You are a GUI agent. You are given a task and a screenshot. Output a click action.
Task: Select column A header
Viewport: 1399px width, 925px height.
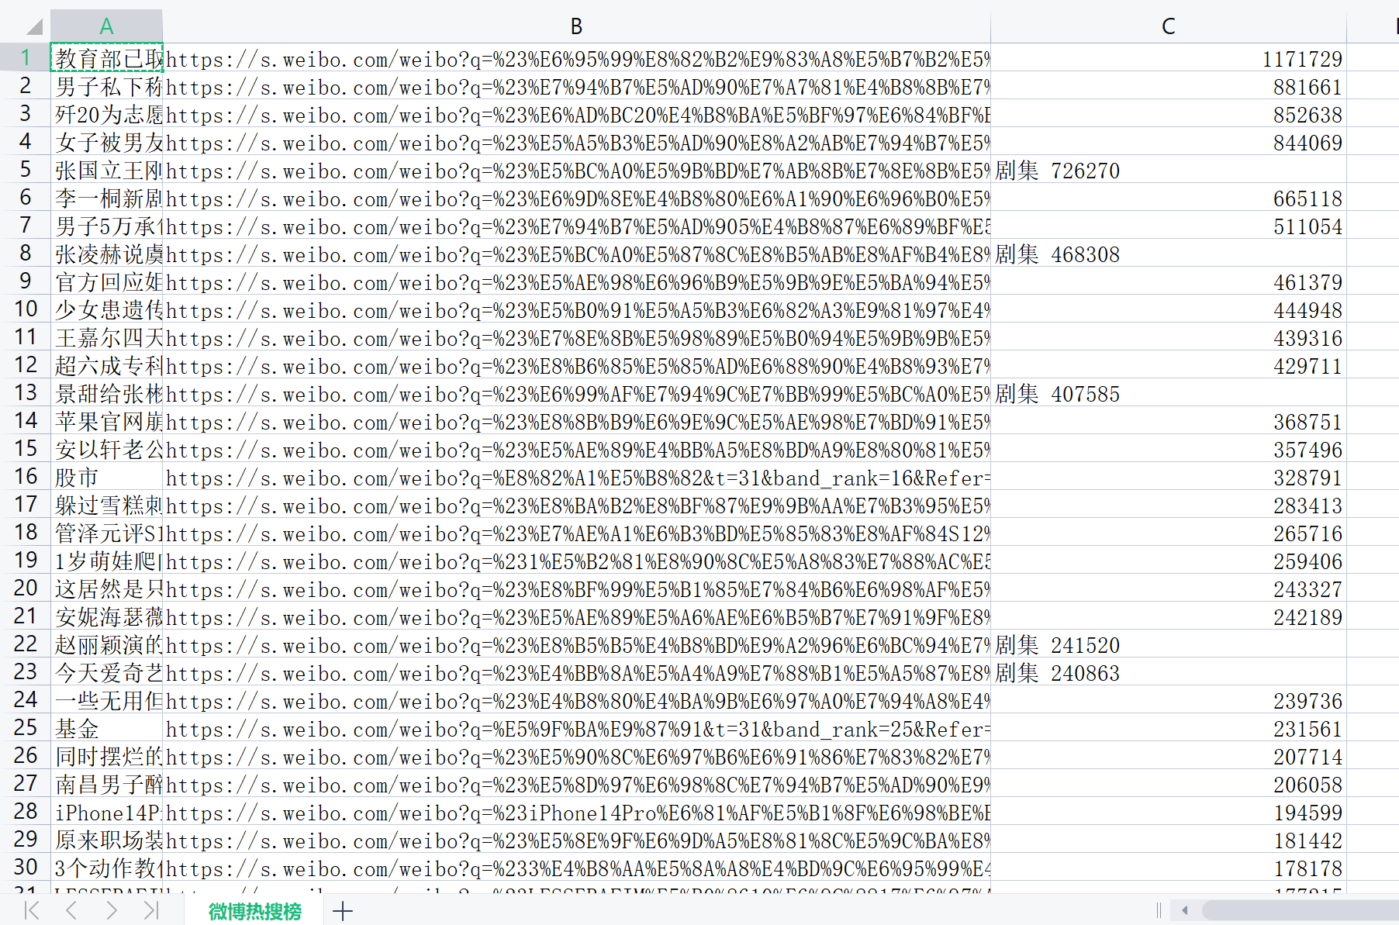pyautogui.click(x=106, y=26)
